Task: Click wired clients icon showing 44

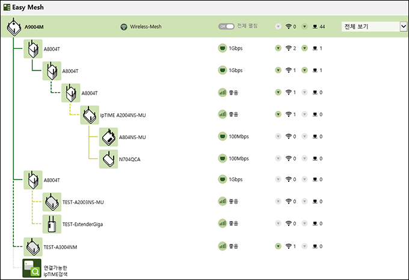Action: (x=315, y=26)
